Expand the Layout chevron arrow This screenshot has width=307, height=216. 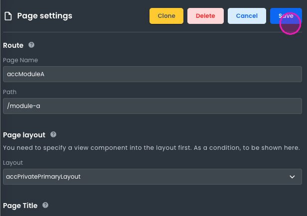tap(292, 176)
